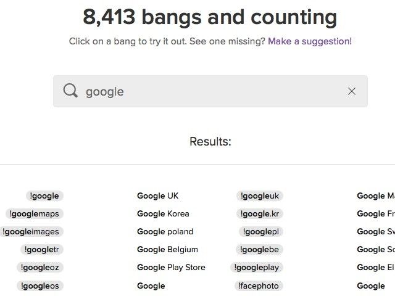The height and width of the screenshot is (296, 395).
Task: Click the !googlepl bang tag
Action: tap(260, 232)
